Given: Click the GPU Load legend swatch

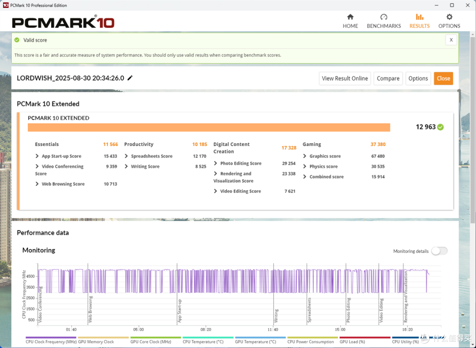Looking at the screenshot, I should (365, 337).
